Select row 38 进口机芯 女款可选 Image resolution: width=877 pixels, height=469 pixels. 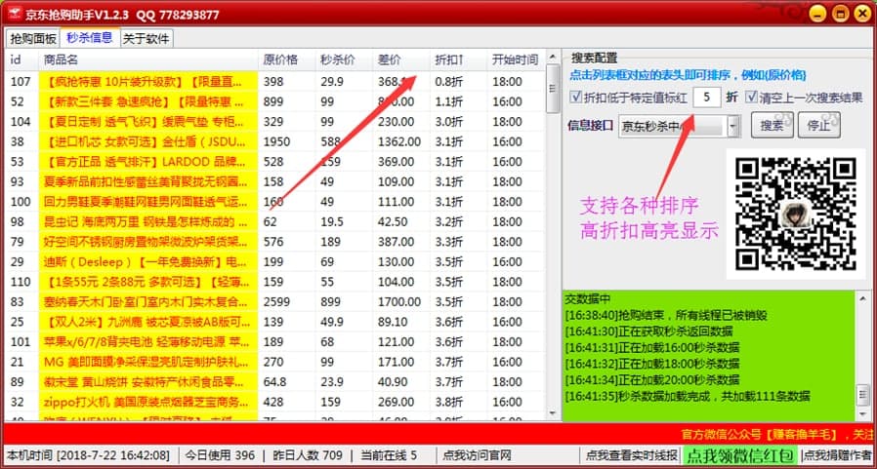274,141
